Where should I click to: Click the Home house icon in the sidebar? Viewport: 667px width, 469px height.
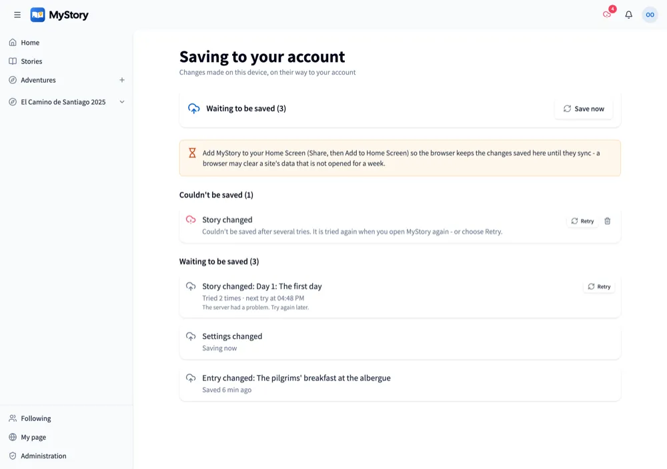[13, 43]
